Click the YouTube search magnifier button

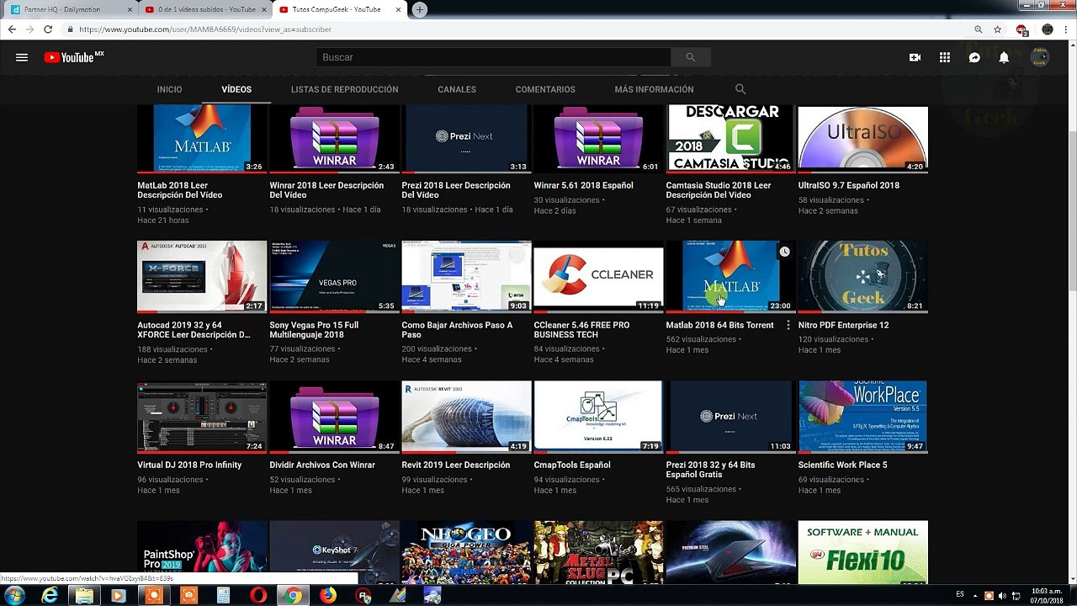coord(691,57)
